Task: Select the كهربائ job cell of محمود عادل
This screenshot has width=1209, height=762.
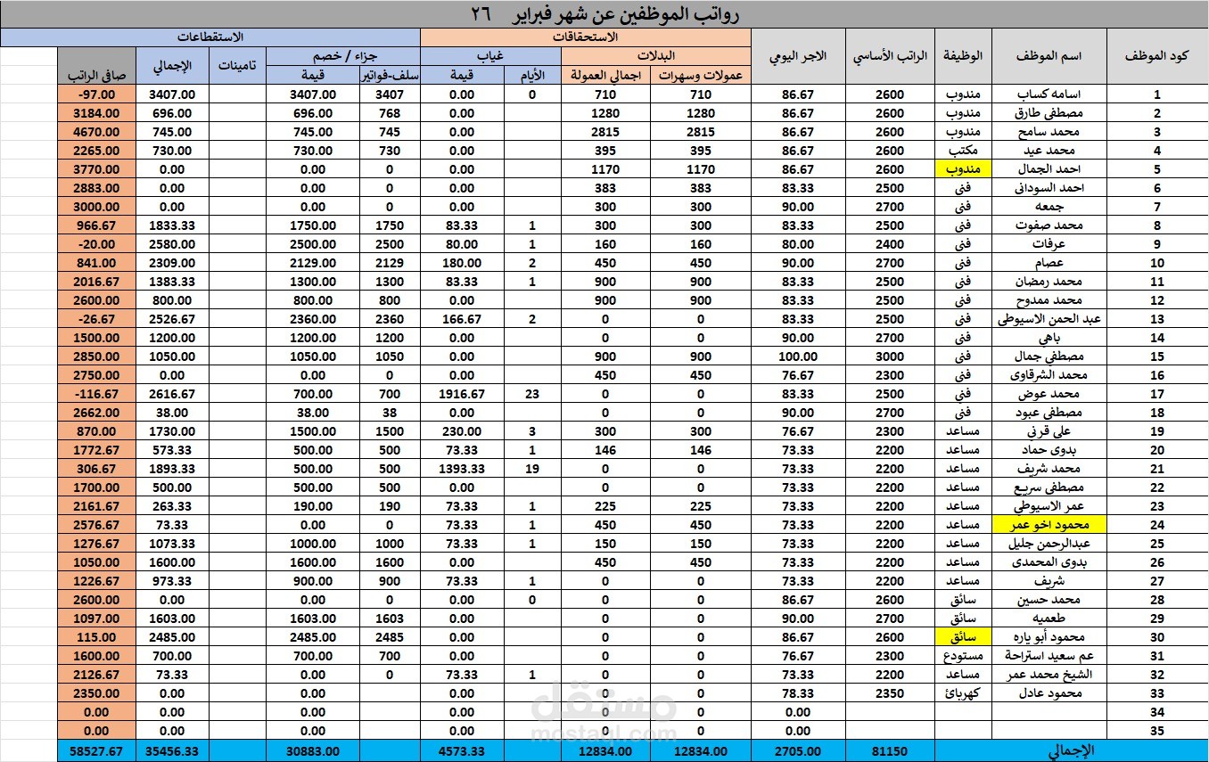Action: coord(962,693)
